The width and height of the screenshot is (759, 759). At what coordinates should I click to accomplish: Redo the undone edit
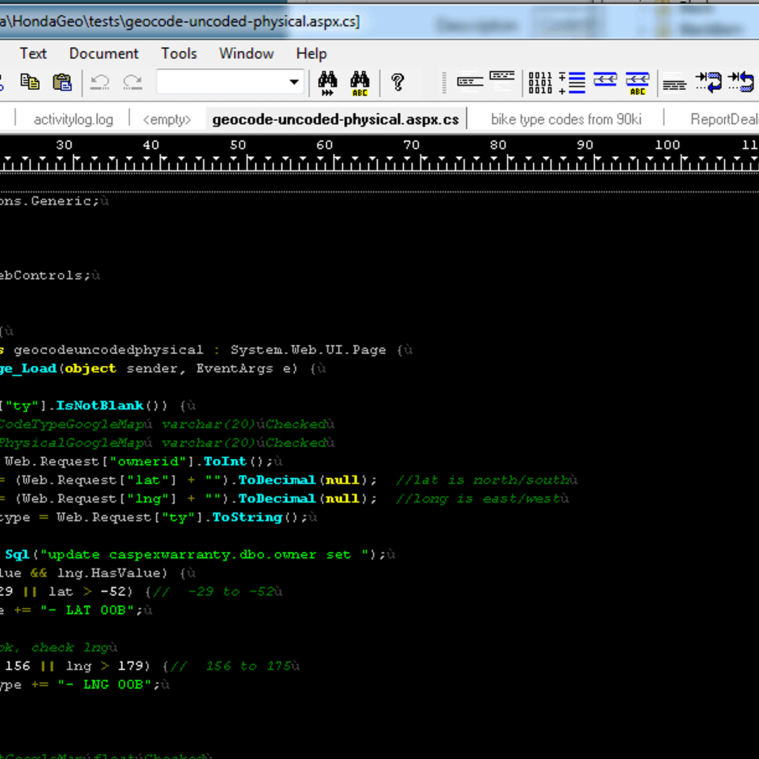(x=133, y=82)
